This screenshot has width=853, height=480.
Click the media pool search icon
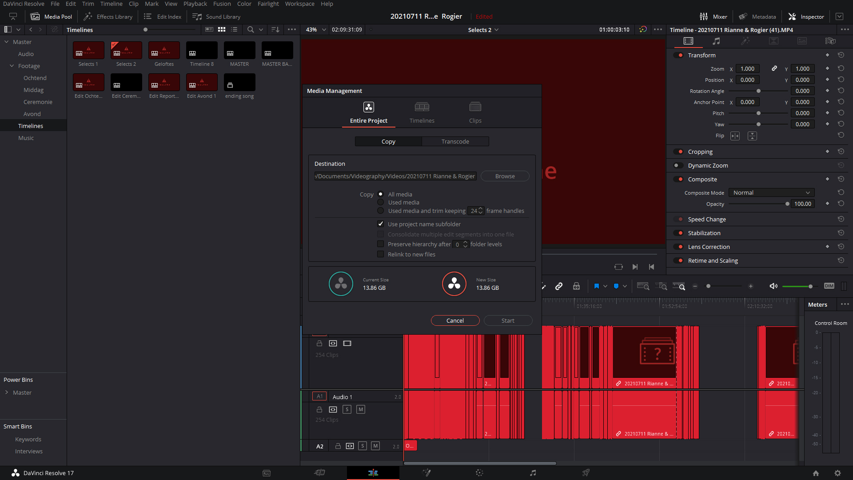(251, 29)
